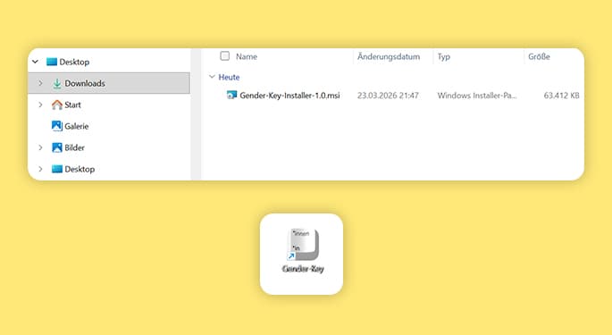Viewport: 612px width, 335px height.
Task: Sort by the Typ column header
Action: click(x=444, y=57)
